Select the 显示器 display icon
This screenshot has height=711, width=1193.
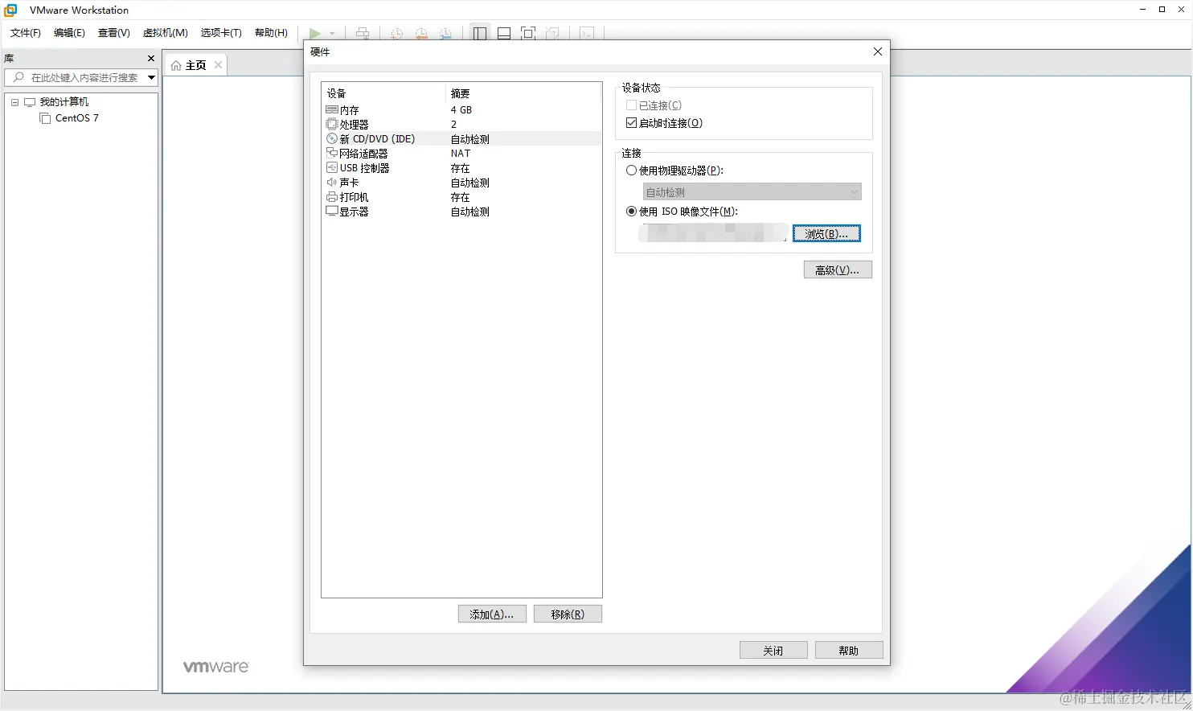332,212
